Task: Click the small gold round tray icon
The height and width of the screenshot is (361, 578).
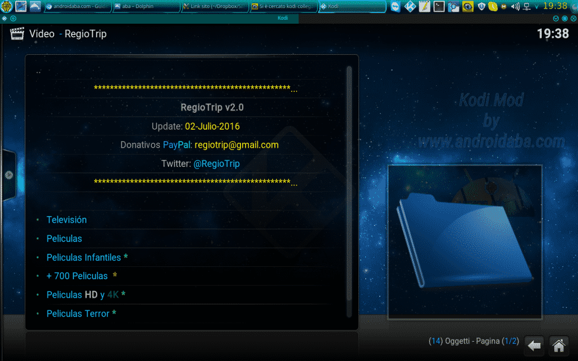Action: tap(503, 6)
